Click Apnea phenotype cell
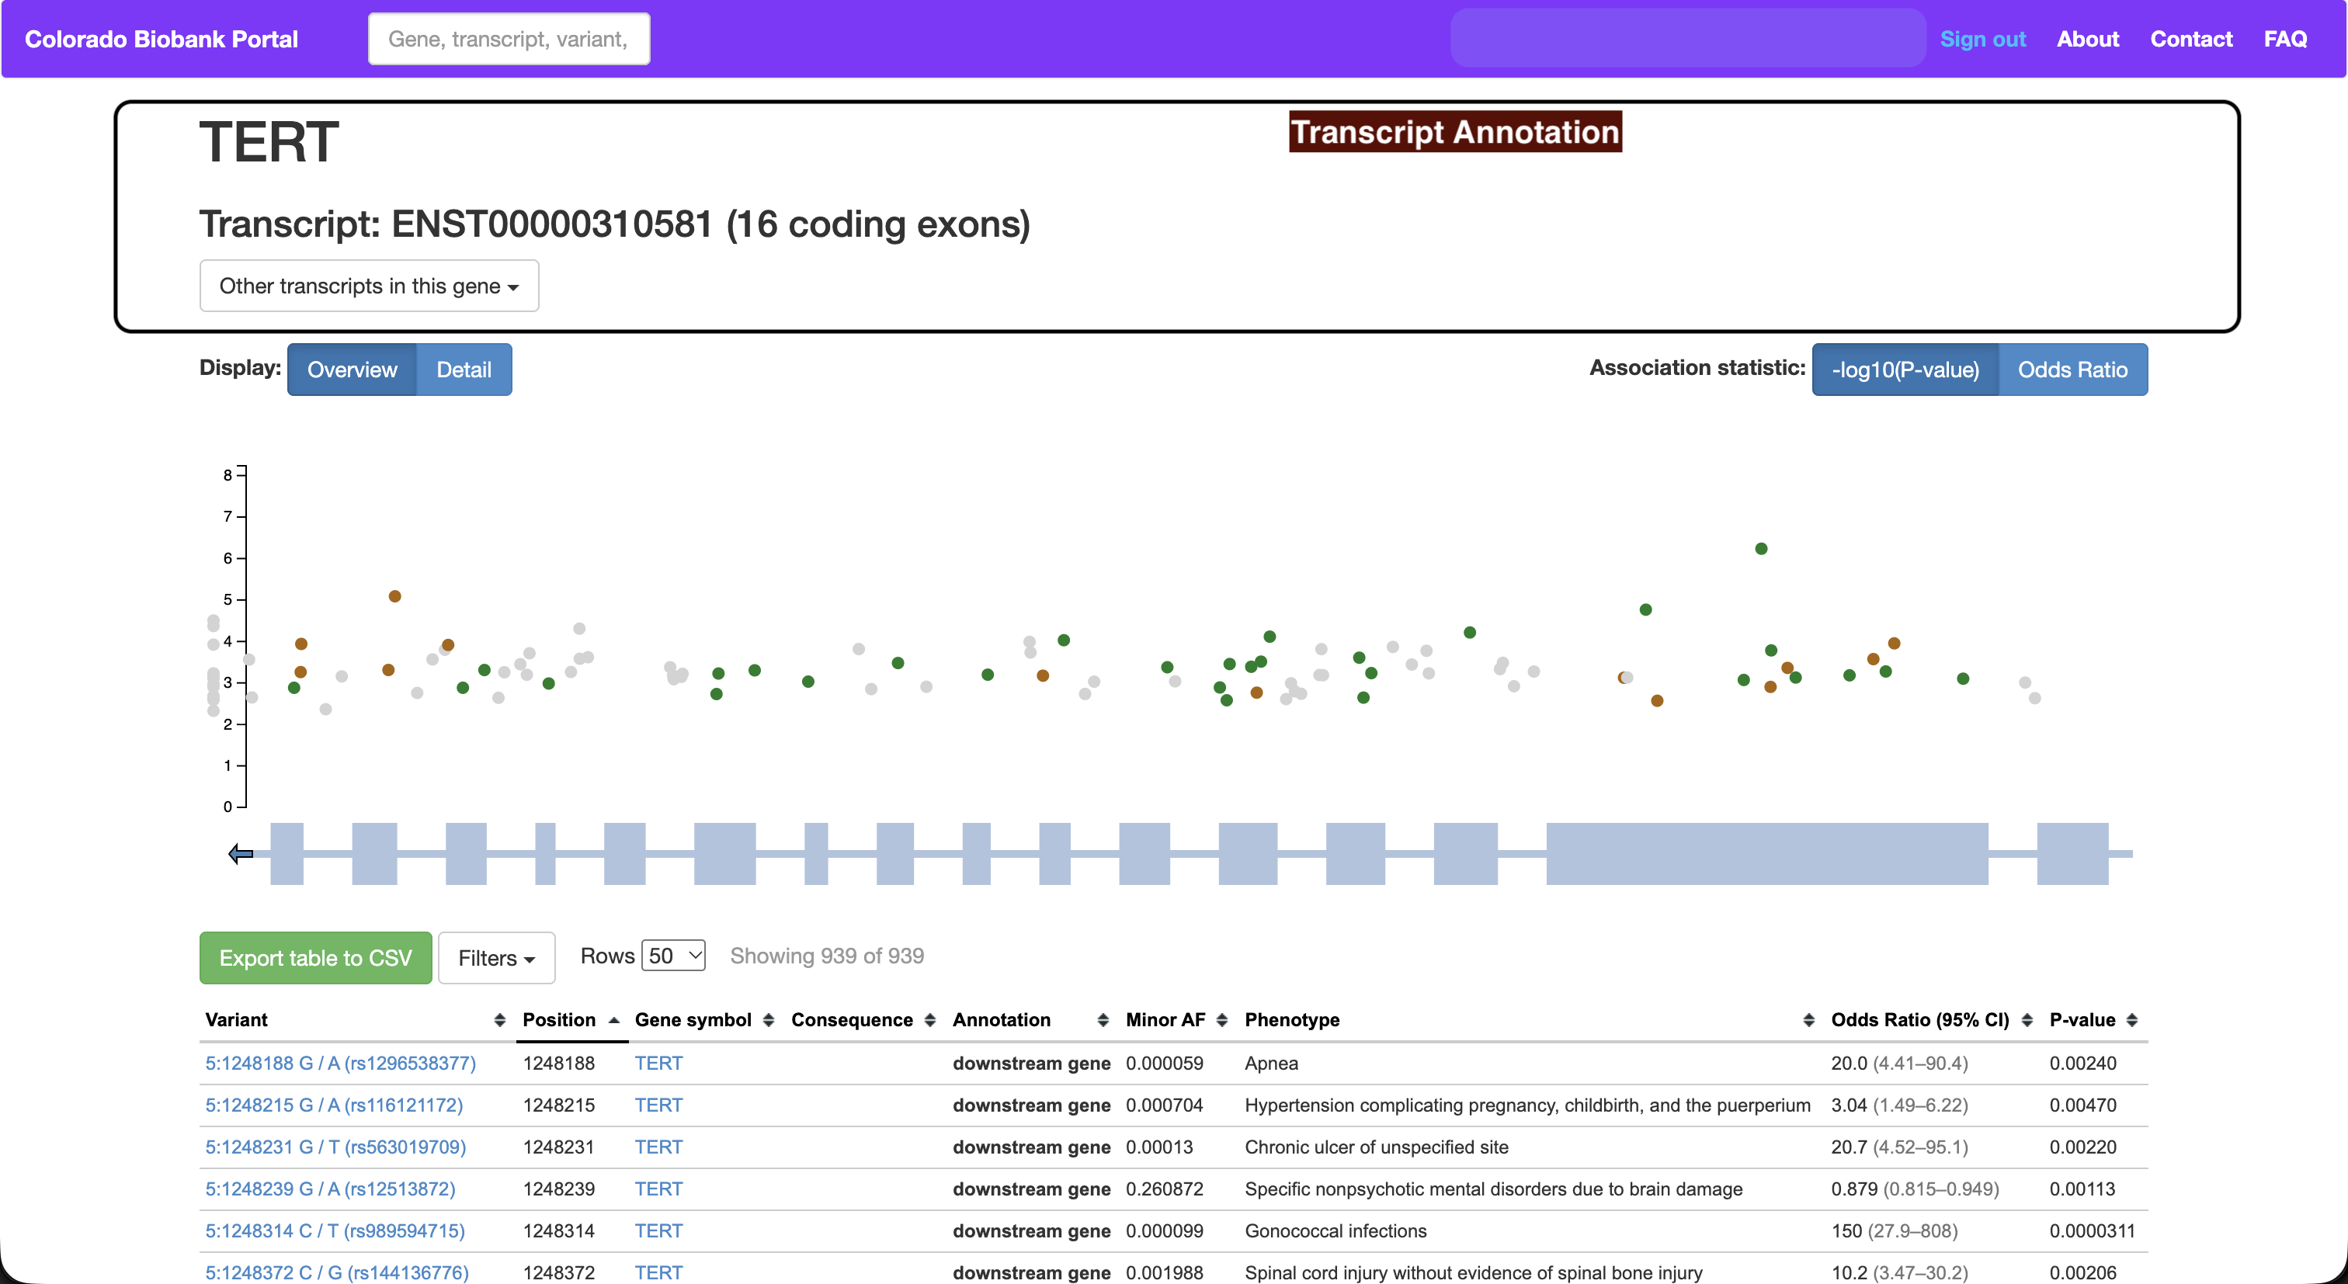This screenshot has height=1284, width=2348. (1272, 1064)
